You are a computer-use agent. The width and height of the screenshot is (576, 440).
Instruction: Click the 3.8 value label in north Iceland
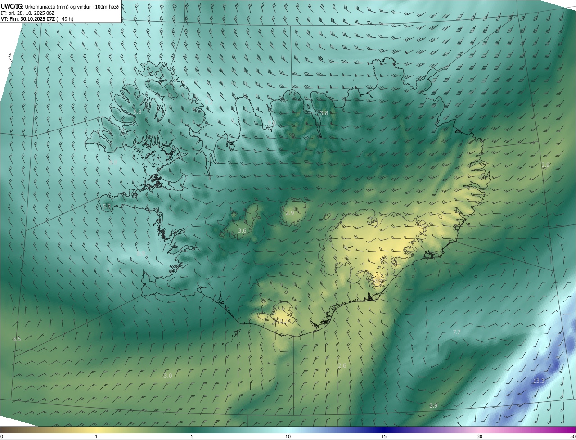(x=324, y=113)
